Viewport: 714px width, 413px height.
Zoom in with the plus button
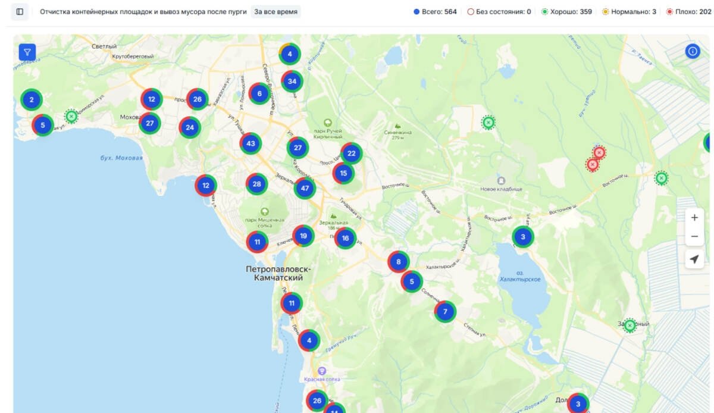pos(694,218)
